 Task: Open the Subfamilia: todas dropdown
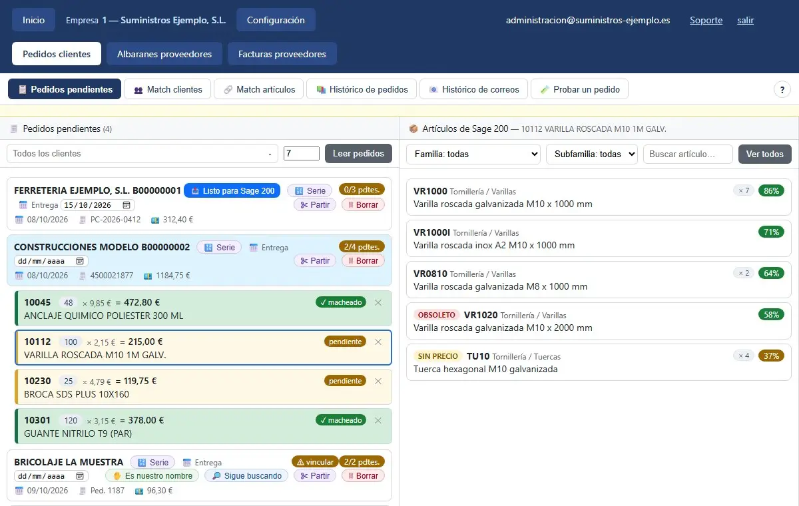(x=592, y=154)
